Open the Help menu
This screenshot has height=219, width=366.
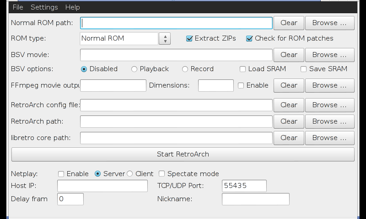(x=72, y=7)
